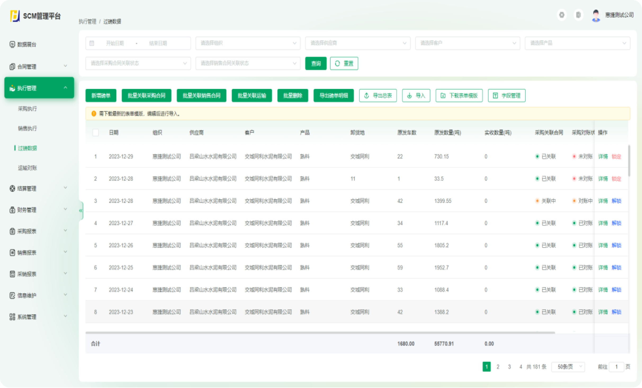
Task: Click the 合同管理 sidebar icon
Action: click(12, 66)
